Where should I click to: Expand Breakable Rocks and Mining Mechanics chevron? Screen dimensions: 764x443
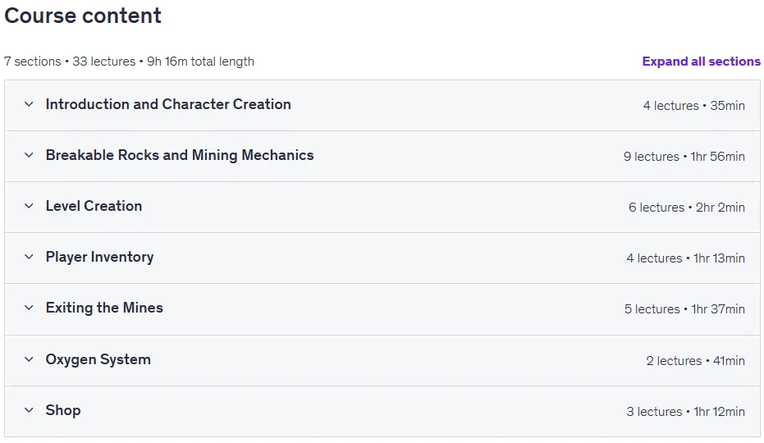click(29, 155)
